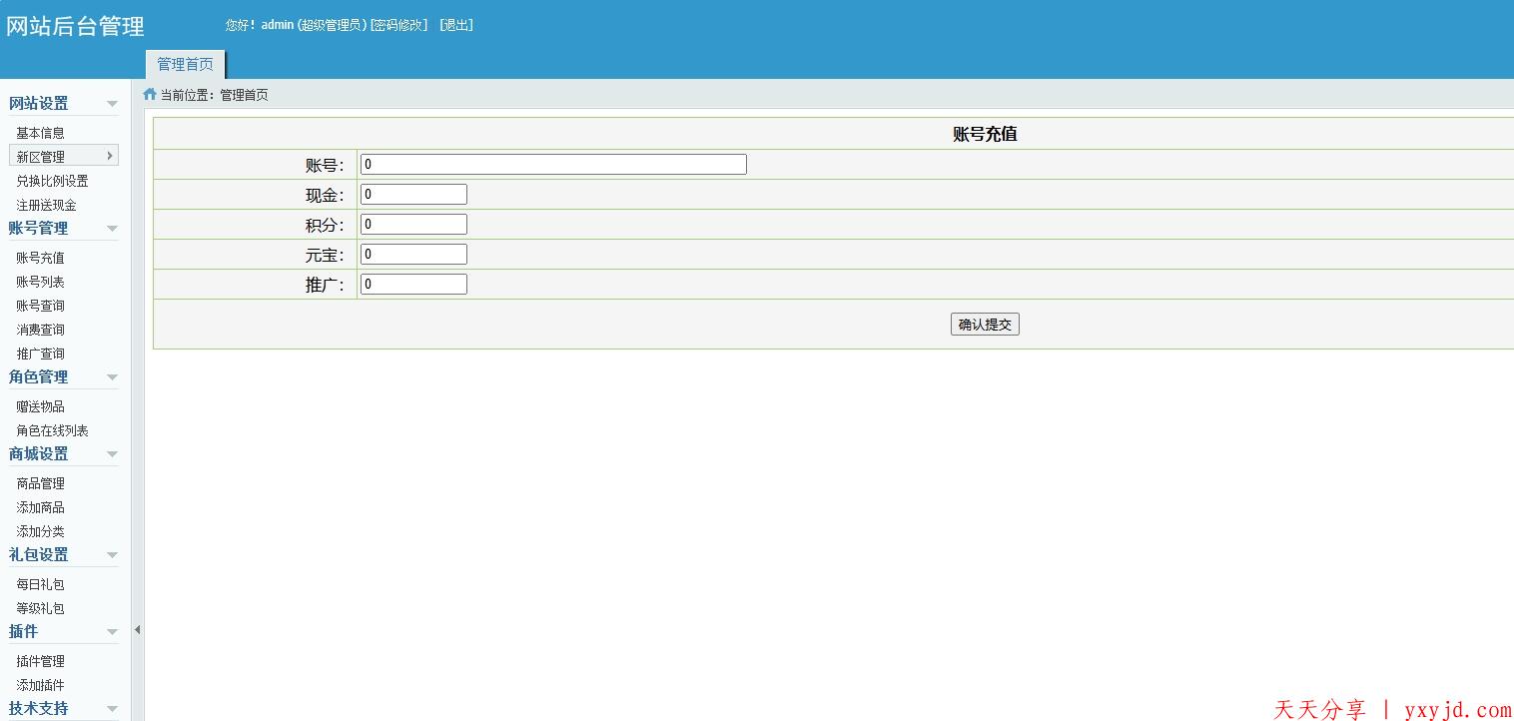The image size is (1514, 721).
Task: Open 基本信息 in the sidebar
Action: (40, 133)
